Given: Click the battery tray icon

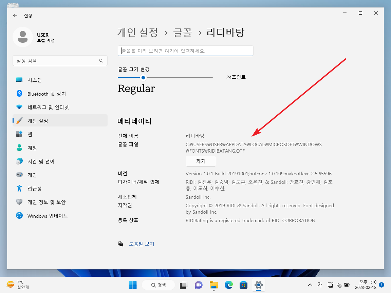Looking at the screenshot, I should 347,285.
